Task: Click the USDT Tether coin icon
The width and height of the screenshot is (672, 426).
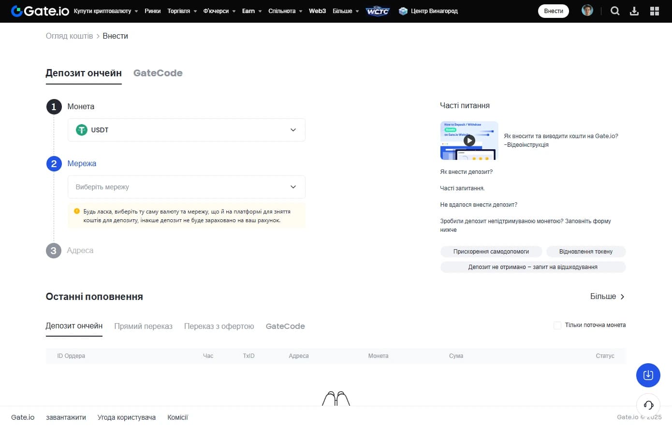Action: coord(82,130)
